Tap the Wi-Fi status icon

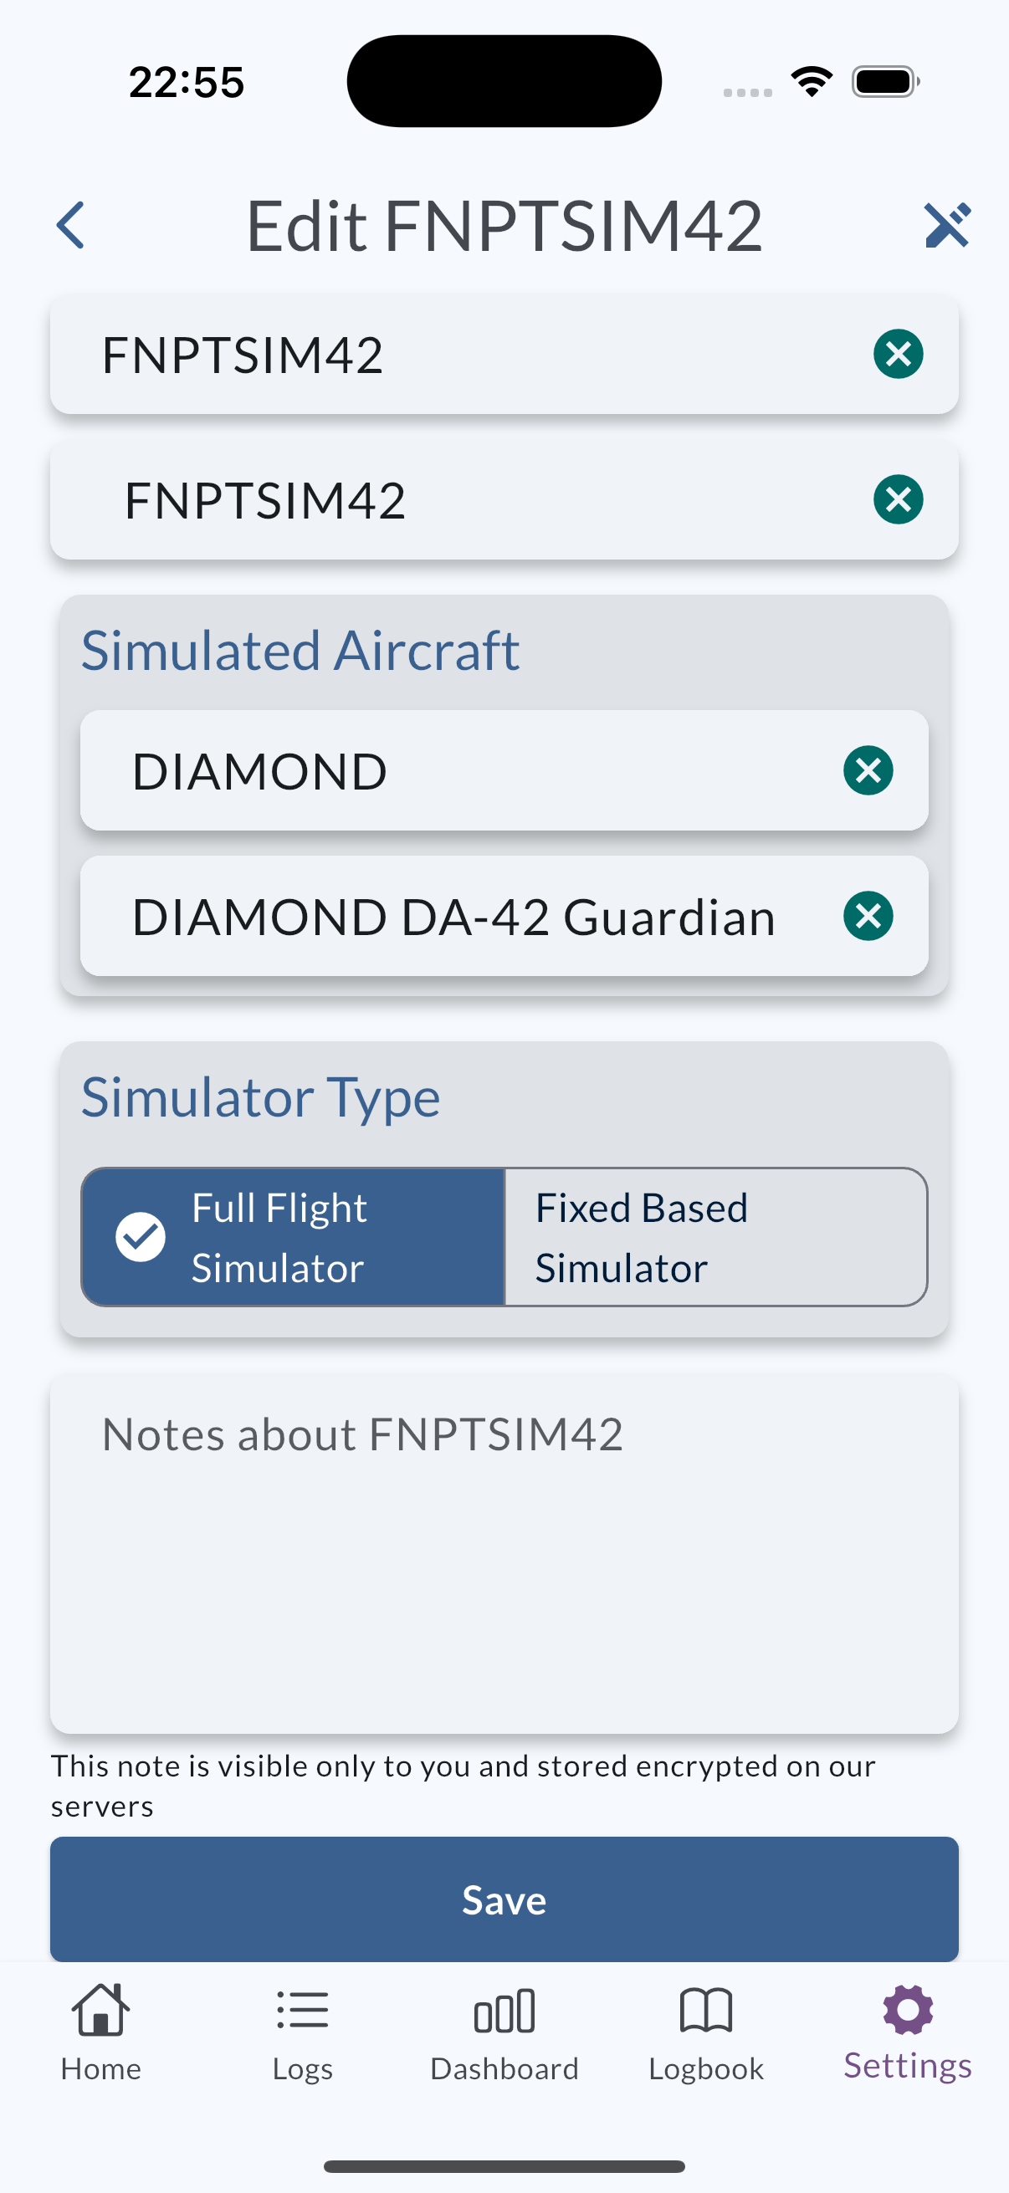pyautogui.click(x=812, y=82)
